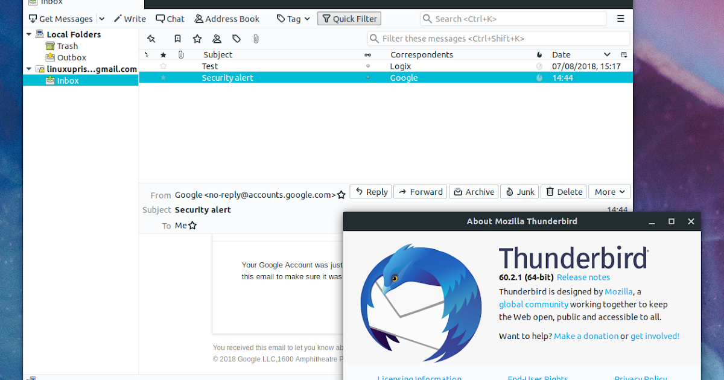
Task: Open the Address Book
Action: 227,19
